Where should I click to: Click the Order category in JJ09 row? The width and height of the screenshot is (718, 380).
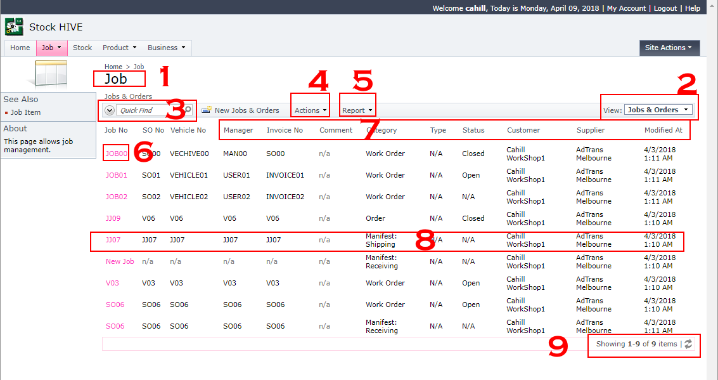click(376, 218)
